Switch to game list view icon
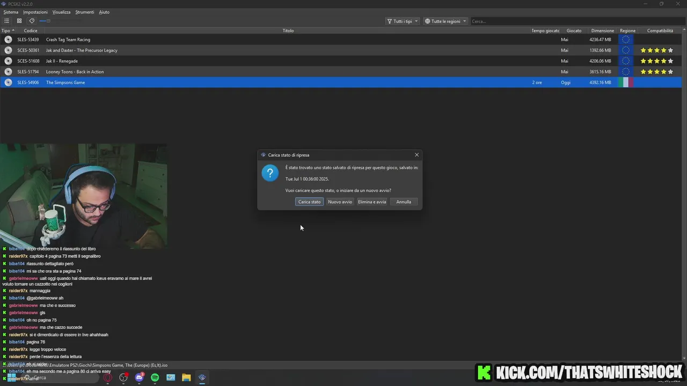Screen dimensions: 687x386 click(x=6, y=21)
